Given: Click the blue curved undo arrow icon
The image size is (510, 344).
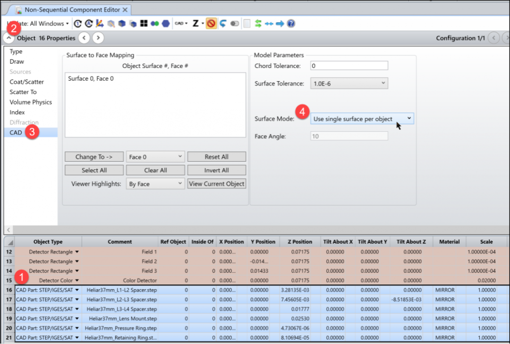Looking at the screenshot, I should coord(223,24).
